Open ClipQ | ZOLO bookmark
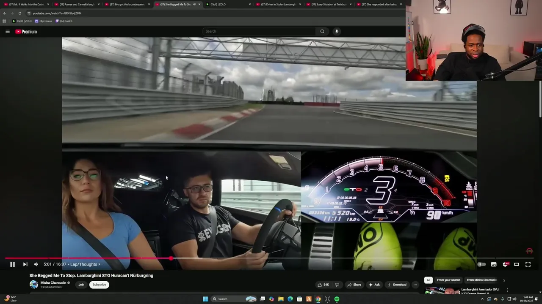This screenshot has width=542, height=304. [x=22, y=21]
